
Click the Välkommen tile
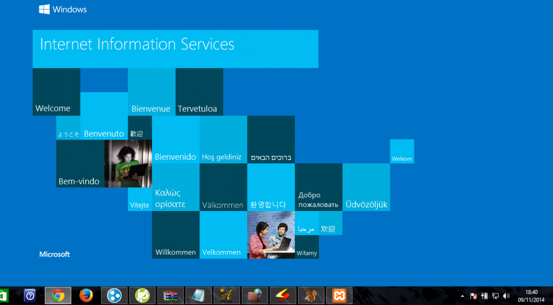tap(223, 187)
